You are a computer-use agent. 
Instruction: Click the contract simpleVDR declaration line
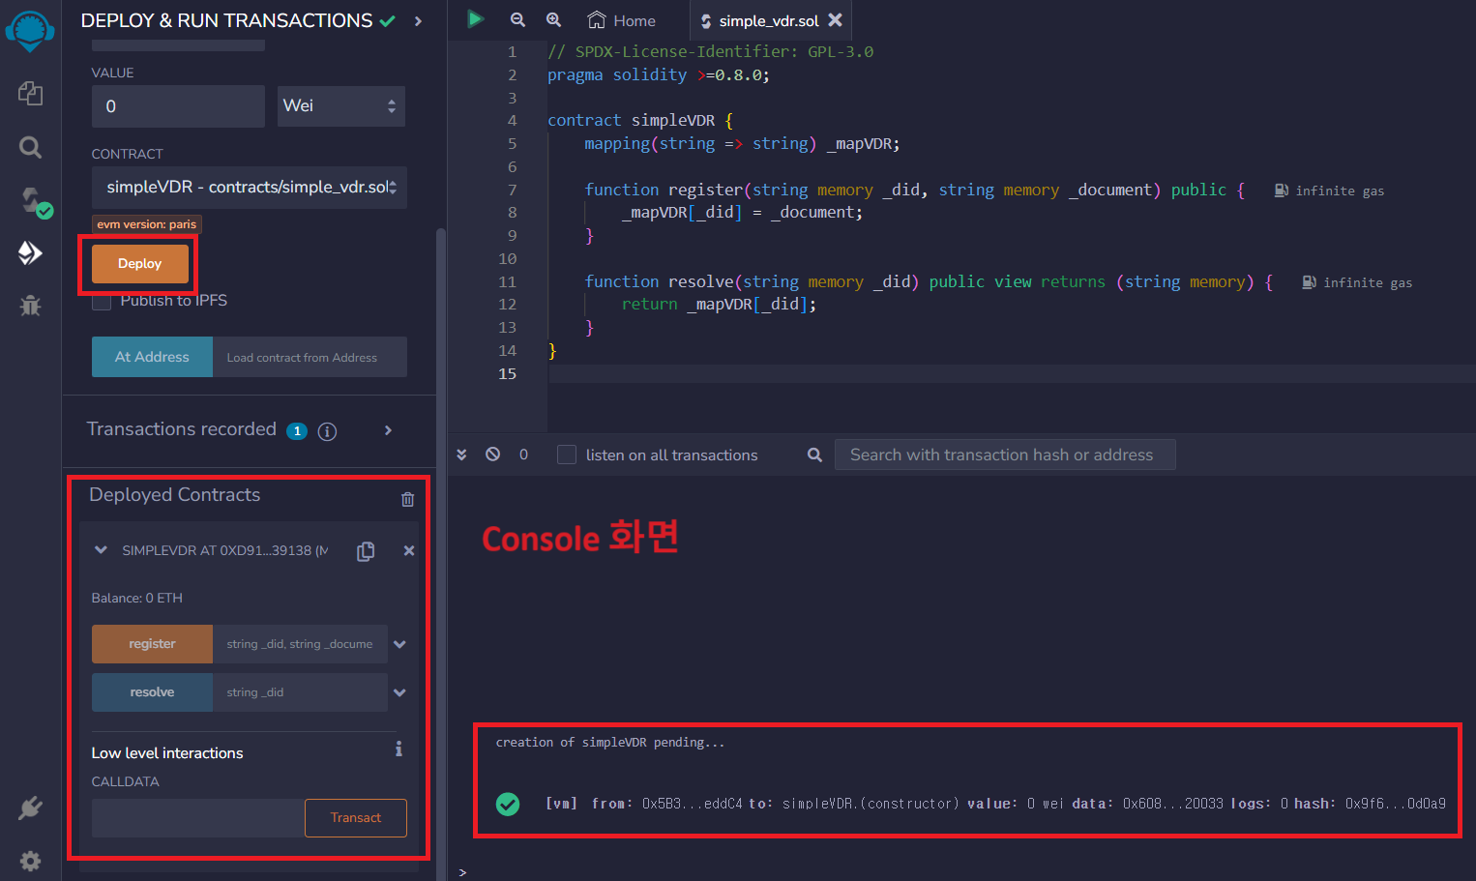pyautogui.click(x=640, y=121)
